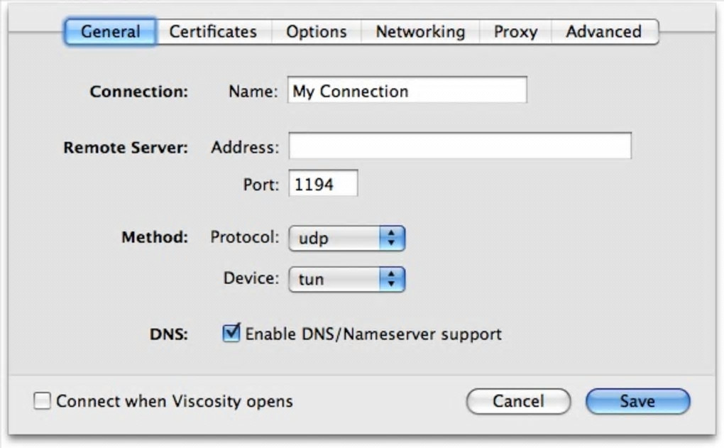Select the Proxy tab
This screenshot has height=448, width=724.
(x=515, y=32)
